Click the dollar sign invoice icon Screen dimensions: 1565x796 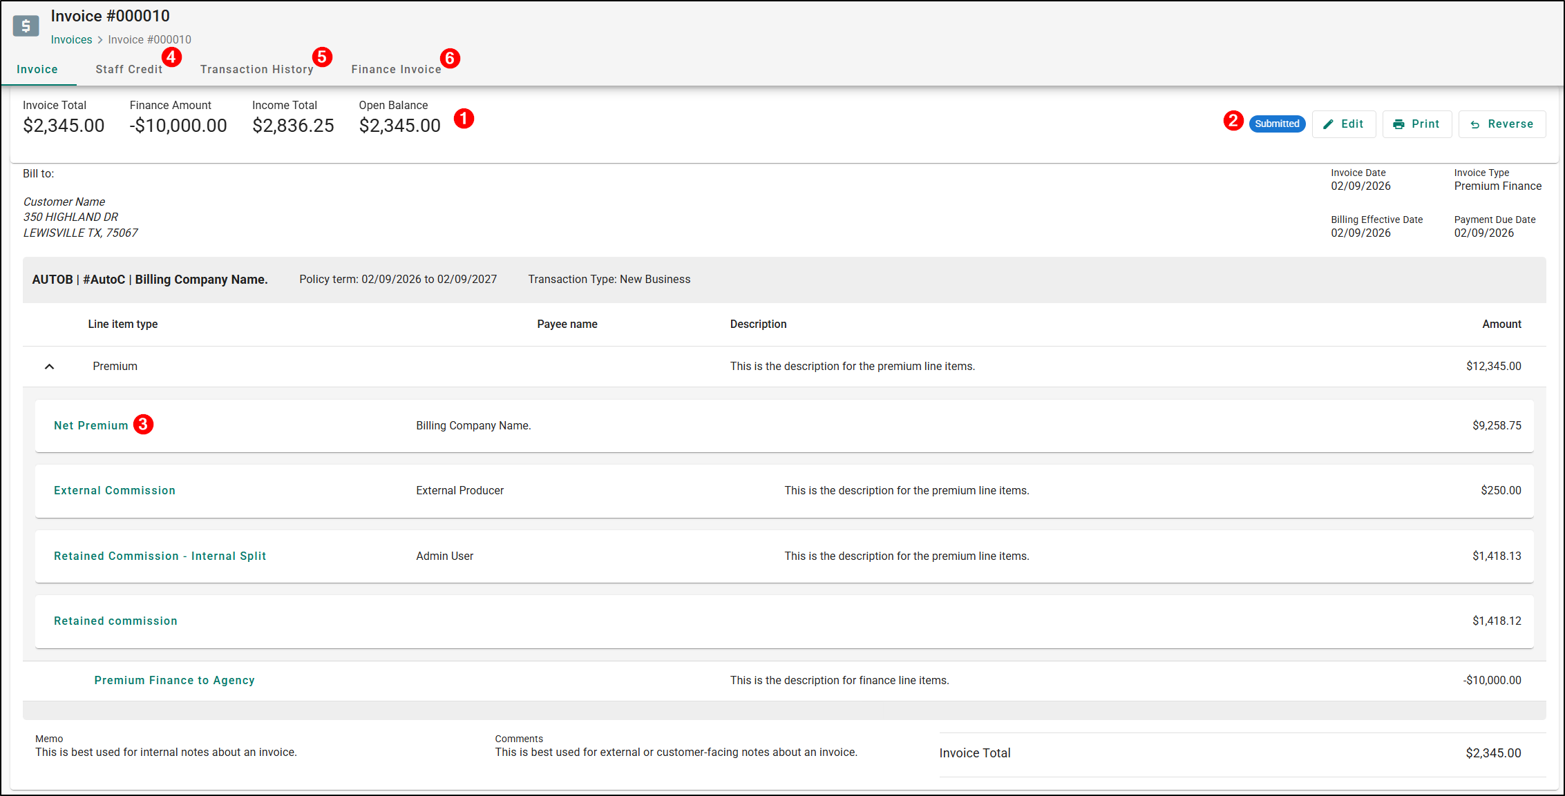tap(26, 26)
